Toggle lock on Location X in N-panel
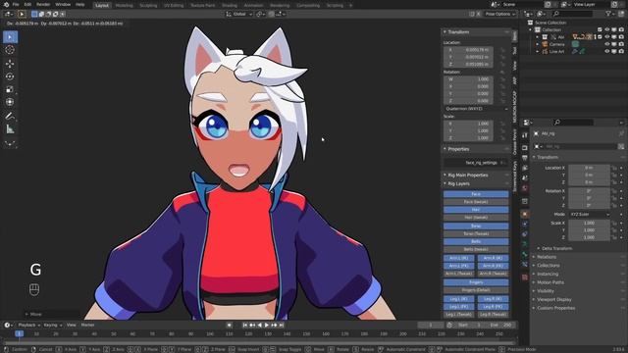The width and height of the screenshot is (628, 353). click(502, 50)
